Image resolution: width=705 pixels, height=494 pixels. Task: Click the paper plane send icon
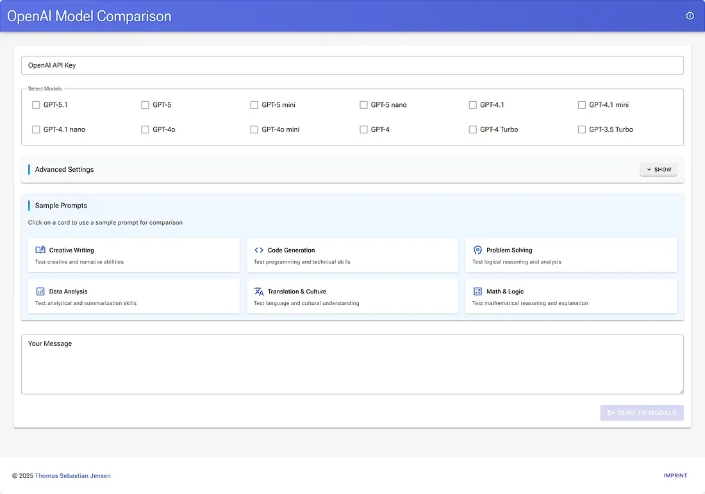pyautogui.click(x=611, y=413)
